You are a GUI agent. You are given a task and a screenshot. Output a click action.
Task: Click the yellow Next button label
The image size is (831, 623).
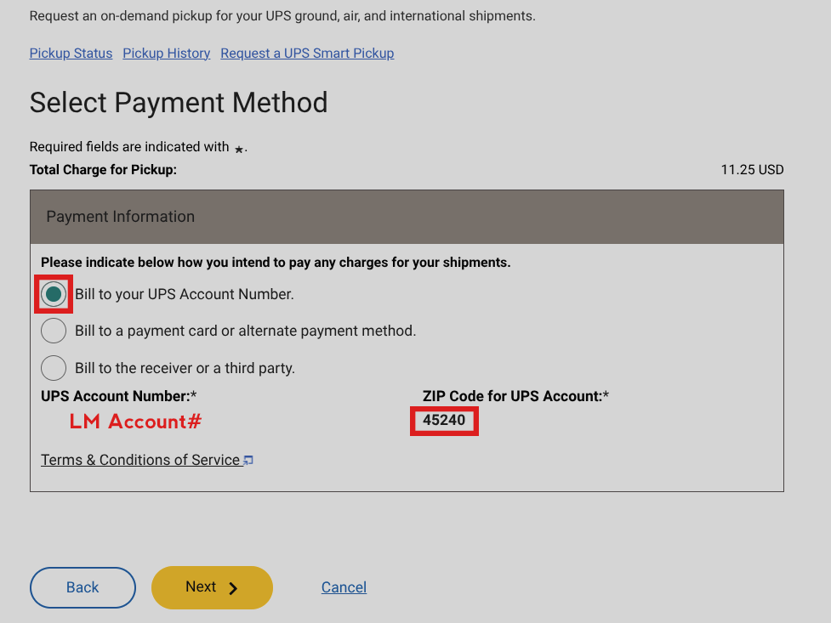[201, 586]
